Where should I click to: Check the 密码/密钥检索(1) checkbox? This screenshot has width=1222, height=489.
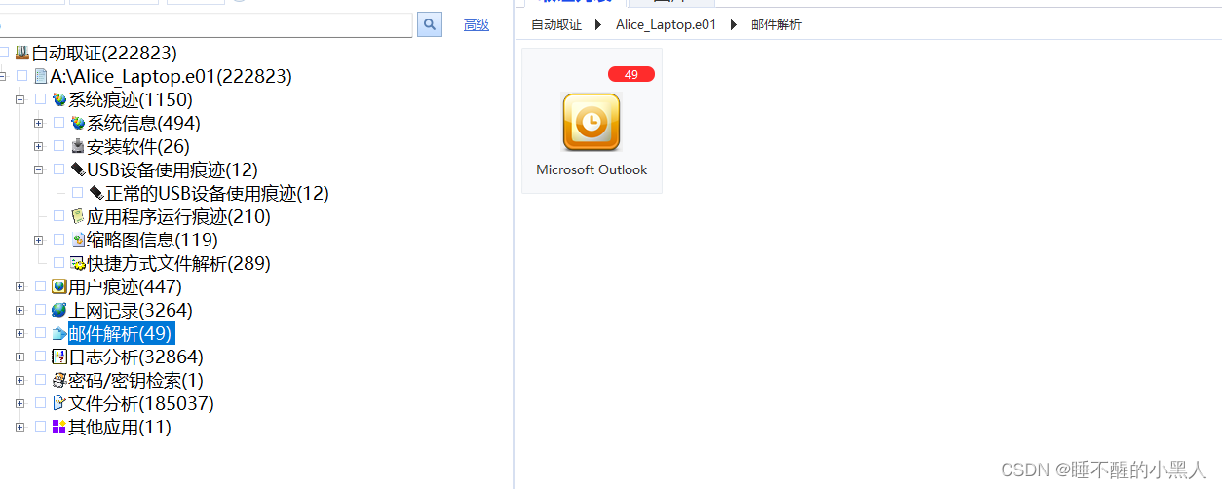tap(40, 380)
